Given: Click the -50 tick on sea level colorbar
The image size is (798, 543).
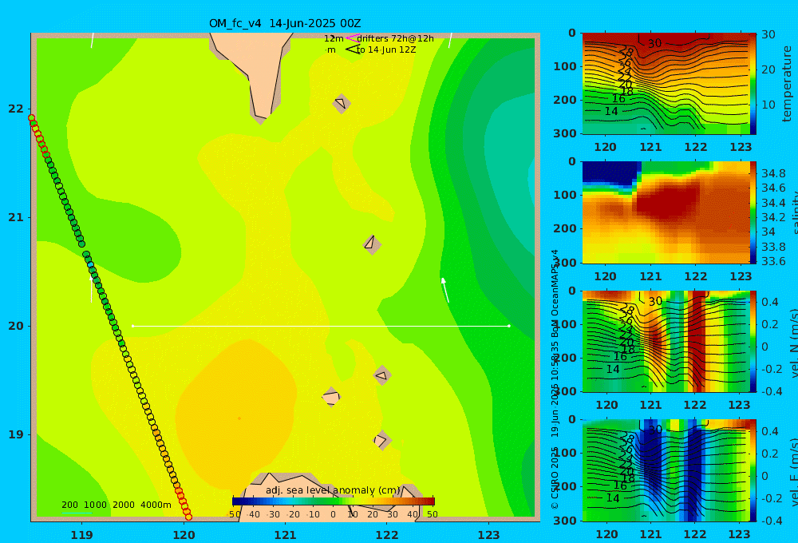Looking at the screenshot, I should [234, 514].
